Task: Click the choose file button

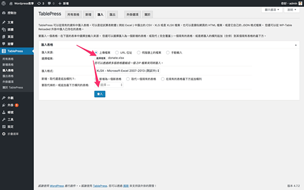Action: 101,58
